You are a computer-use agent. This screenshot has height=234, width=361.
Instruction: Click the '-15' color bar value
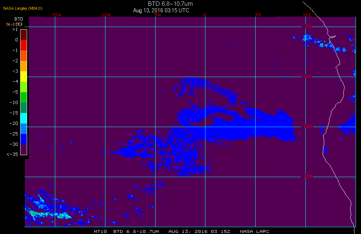[14, 113]
